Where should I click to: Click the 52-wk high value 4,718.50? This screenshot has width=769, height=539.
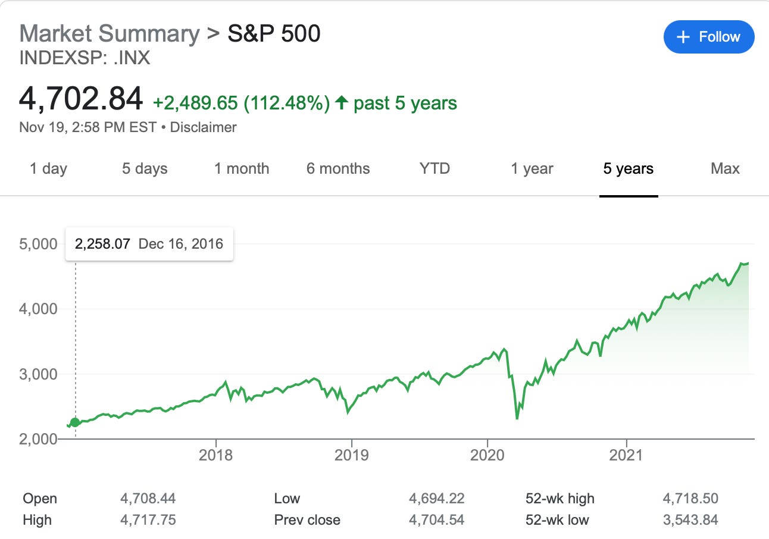(691, 499)
